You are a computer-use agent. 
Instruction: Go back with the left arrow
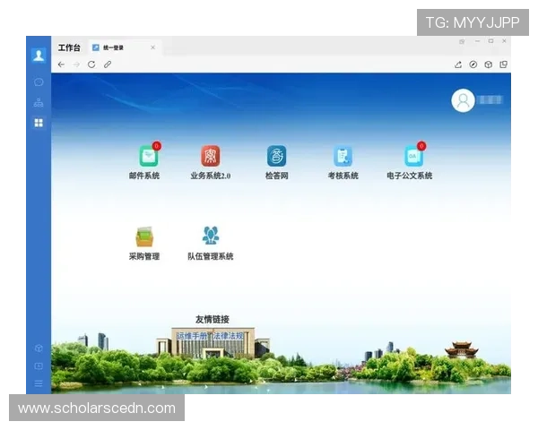point(61,64)
